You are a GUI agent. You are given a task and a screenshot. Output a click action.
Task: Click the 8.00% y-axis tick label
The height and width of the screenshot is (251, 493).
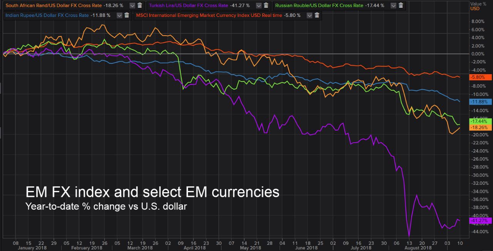pyautogui.click(x=478, y=22)
